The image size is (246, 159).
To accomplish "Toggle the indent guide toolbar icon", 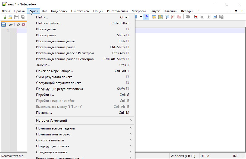I will 146,17.
